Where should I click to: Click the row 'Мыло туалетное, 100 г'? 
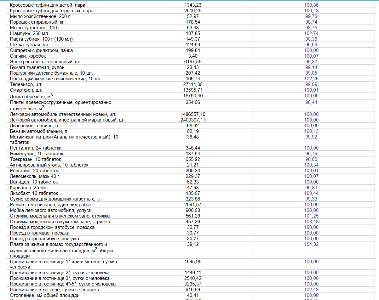35,28
